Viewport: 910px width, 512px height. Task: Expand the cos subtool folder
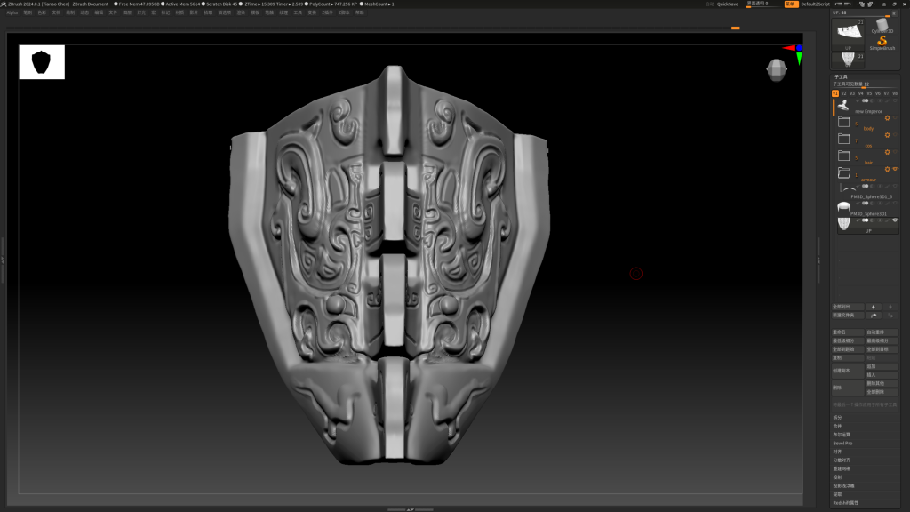[x=844, y=139]
